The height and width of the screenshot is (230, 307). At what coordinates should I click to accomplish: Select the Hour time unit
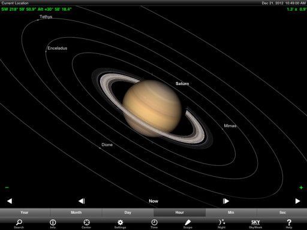coord(179,213)
